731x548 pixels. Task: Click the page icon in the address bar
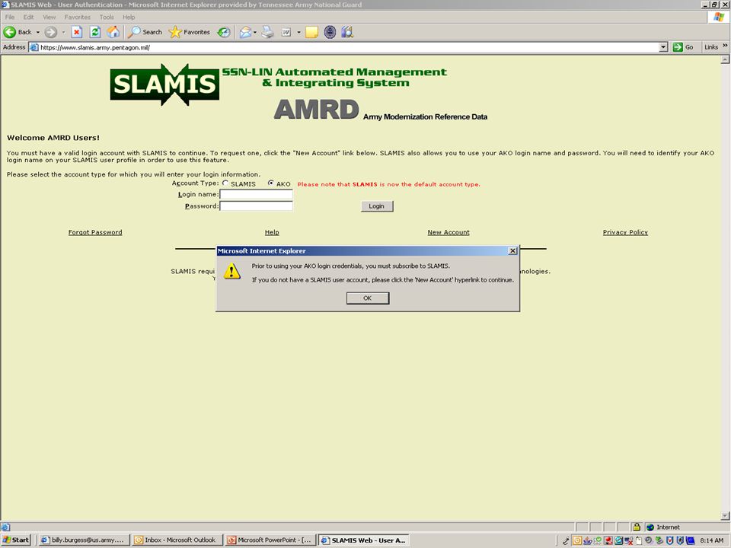[x=34, y=47]
